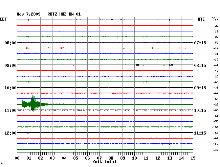Click the CET time label "09:00"
Image resolution: width=220 pixels, height=167 pixels.
pyautogui.click(x=10, y=66)
